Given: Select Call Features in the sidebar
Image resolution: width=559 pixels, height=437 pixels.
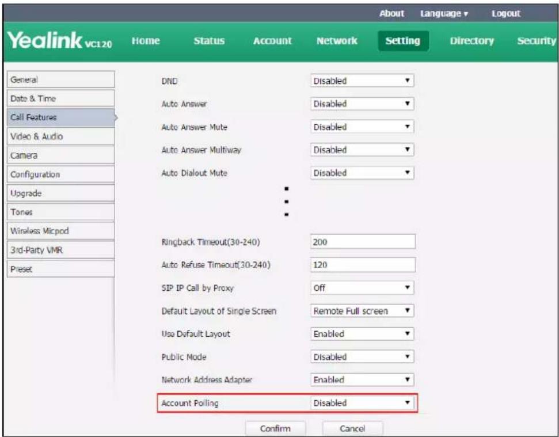Looking at the screenshot, I should point(60,117).
